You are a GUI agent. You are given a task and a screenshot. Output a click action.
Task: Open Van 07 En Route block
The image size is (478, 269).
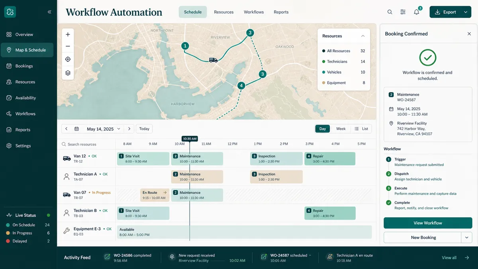[155, 195]
